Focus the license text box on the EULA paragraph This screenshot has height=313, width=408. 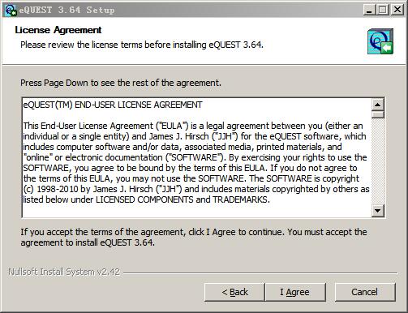196,162
